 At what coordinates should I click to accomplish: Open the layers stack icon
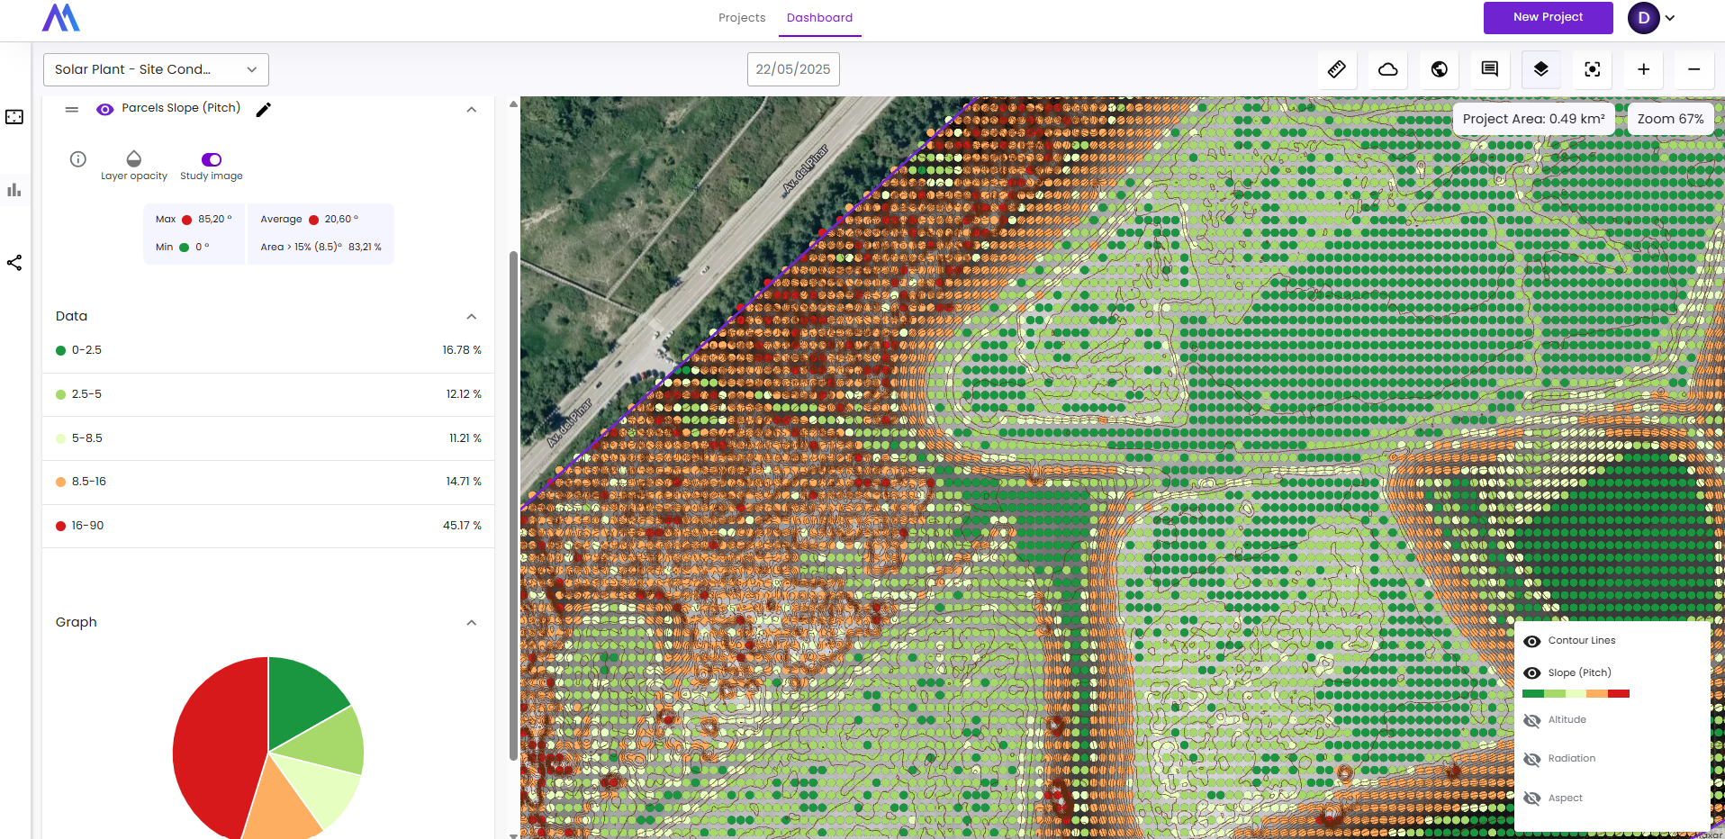1540,69
